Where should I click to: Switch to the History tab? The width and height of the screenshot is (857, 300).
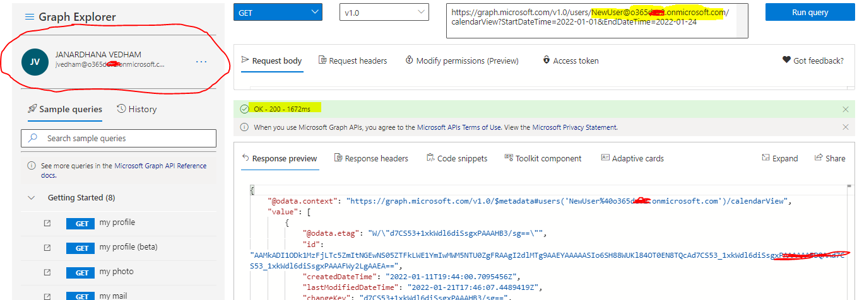click(x=137, y=109)
